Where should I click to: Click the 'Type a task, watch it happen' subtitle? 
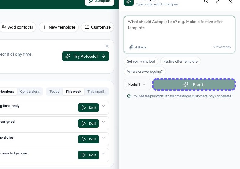[x=157, y=4]
